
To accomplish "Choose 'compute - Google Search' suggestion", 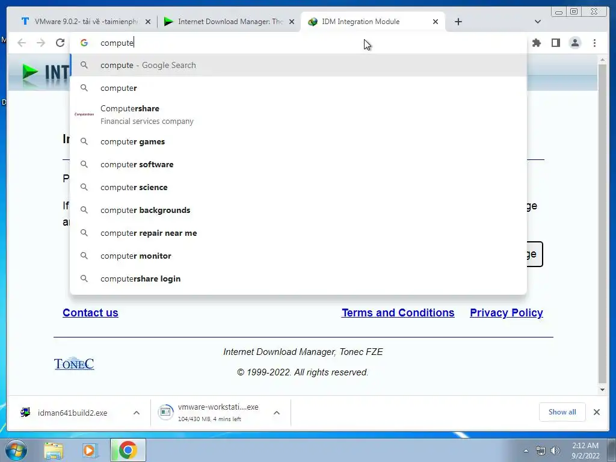I will [x=298, y=65].
